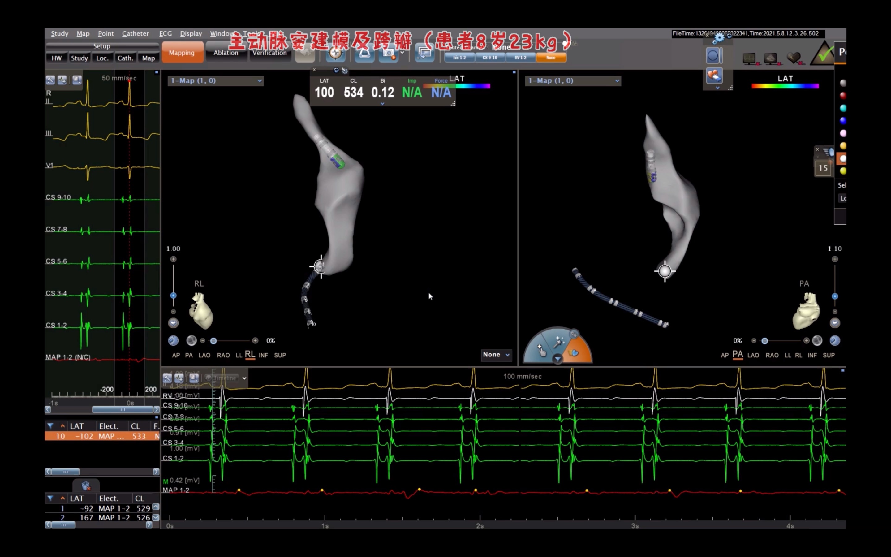This screenshot has width=891, height=557.
Task: Open the Map menu
Action: [x=83, y=33]
